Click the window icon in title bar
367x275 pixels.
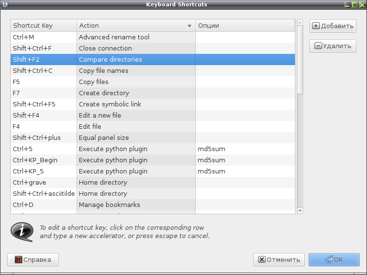point(5,4)
